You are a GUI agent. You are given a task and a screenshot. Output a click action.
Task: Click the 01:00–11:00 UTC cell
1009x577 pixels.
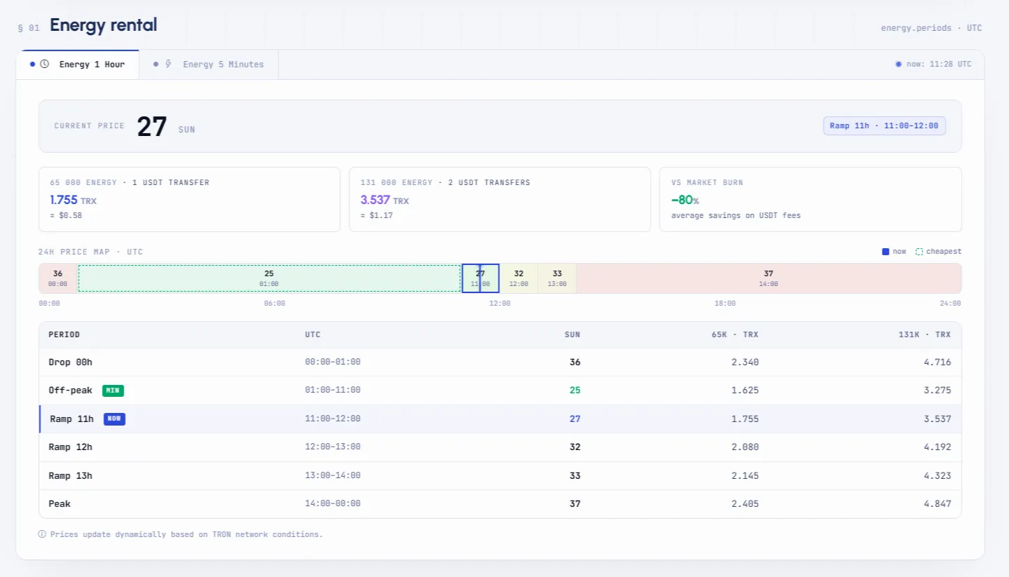[333, 391]
